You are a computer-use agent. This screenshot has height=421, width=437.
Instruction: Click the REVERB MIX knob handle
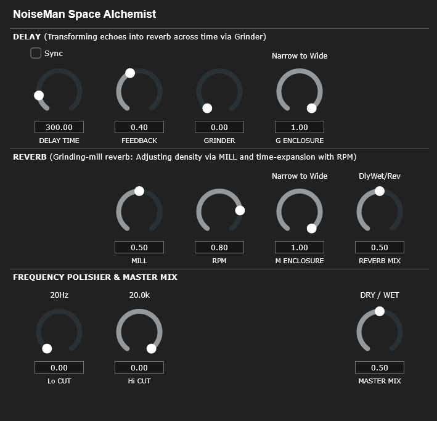(x=380, y=191)
